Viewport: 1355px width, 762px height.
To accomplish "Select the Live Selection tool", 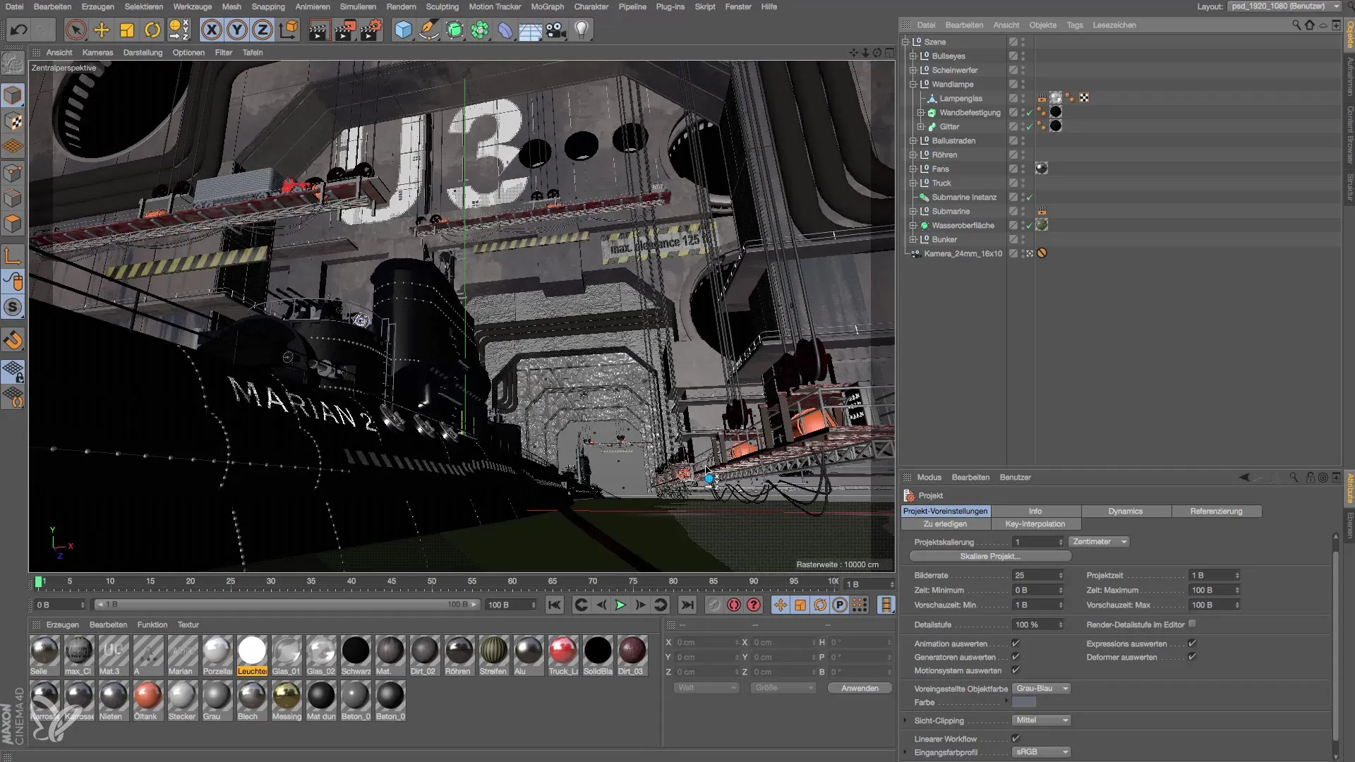I will pos(76,30).
